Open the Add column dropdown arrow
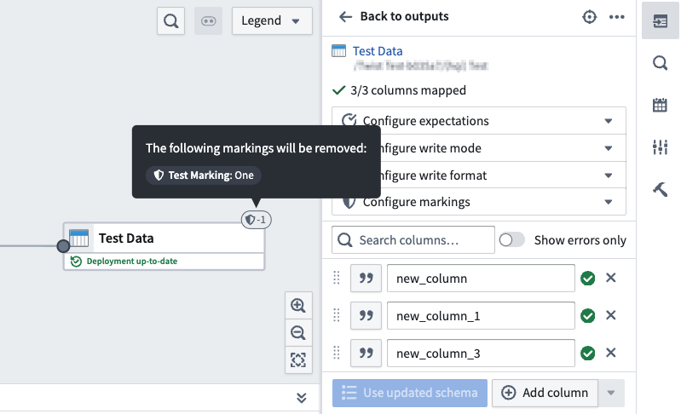 point(611,393)
